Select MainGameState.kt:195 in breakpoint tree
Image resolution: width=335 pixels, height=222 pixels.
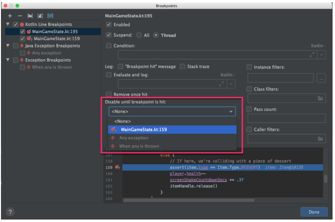(x=55, y=32)
